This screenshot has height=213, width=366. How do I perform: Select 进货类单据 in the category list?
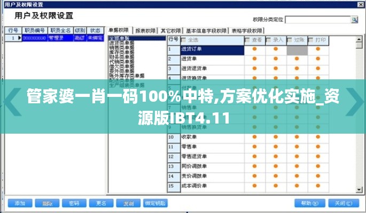click(122, 43)
